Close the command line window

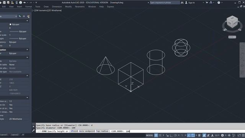[x=33, y=127]
